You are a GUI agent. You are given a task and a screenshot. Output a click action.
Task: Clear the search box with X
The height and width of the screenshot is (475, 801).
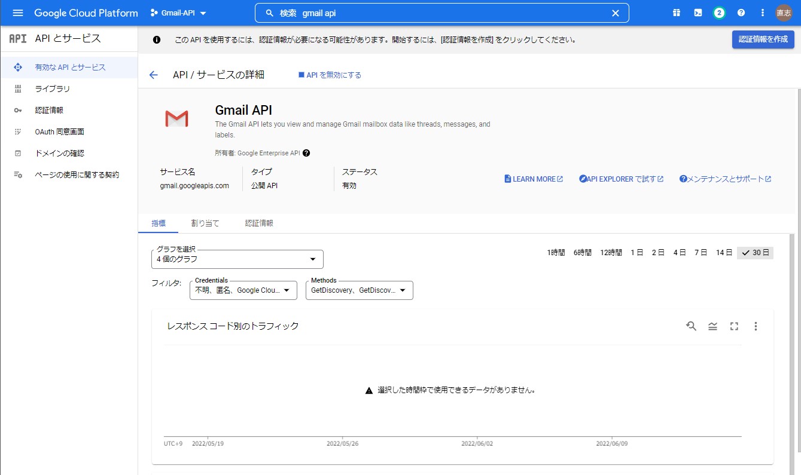[x=615, y=13]
